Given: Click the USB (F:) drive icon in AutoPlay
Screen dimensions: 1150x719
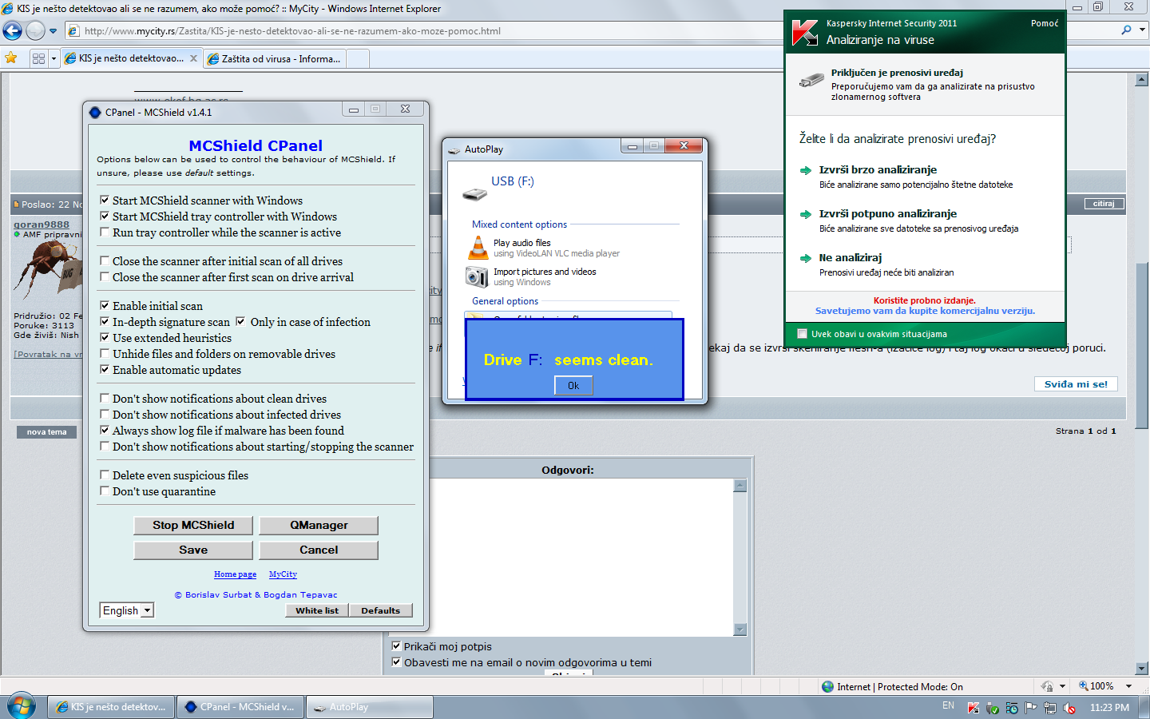Looking at the screenshot, I should coord(474,194).
